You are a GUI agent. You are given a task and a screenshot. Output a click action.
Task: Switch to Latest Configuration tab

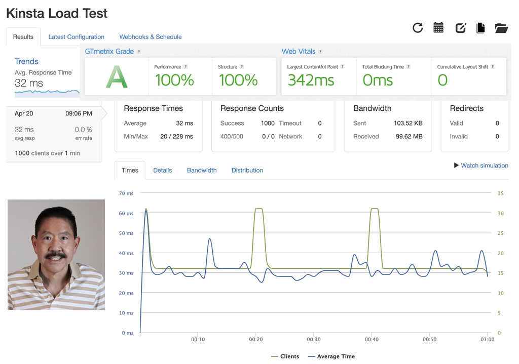pyautogui.click(x=76, y=36)
